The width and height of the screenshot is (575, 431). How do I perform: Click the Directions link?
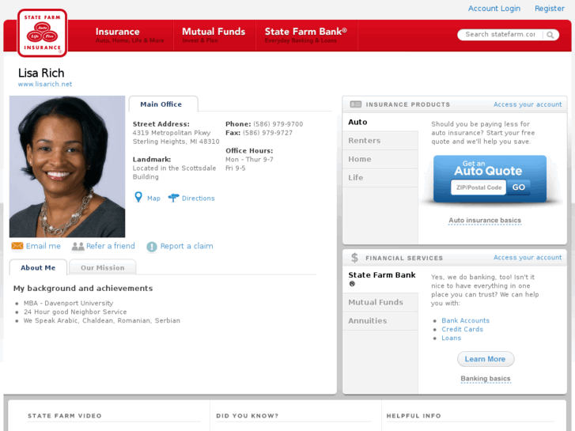[199, 198]
